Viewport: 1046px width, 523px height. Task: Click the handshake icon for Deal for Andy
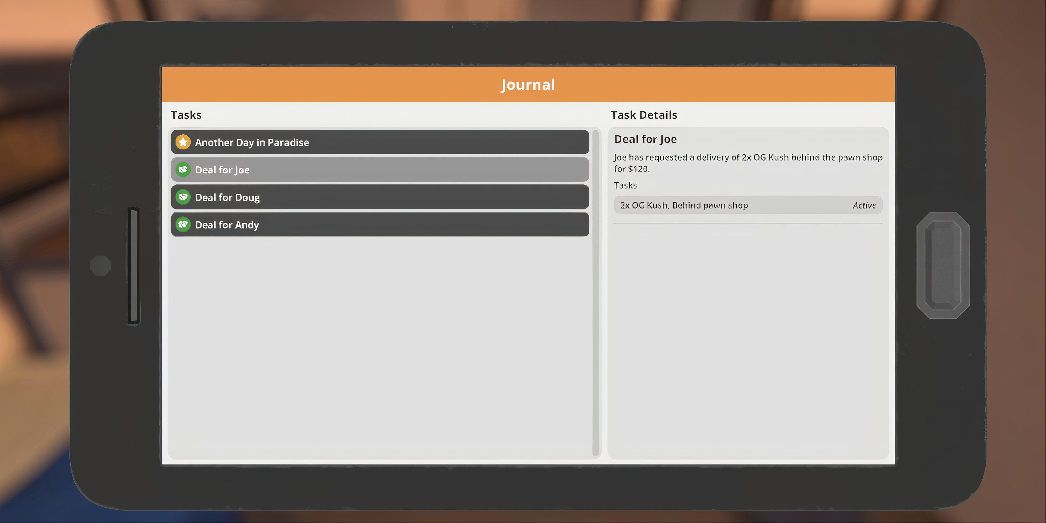point(183,225)
